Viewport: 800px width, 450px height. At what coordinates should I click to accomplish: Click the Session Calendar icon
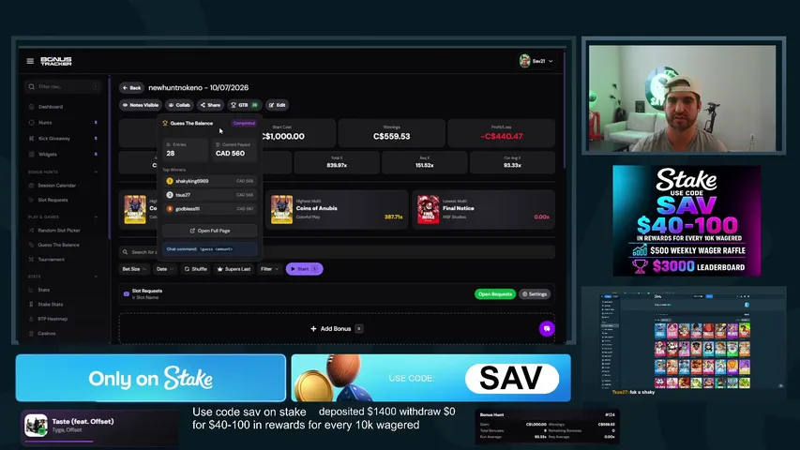(32, 186)
